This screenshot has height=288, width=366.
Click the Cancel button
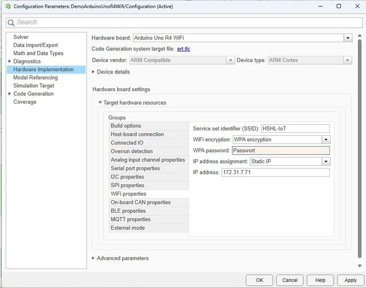coord(290,280)
